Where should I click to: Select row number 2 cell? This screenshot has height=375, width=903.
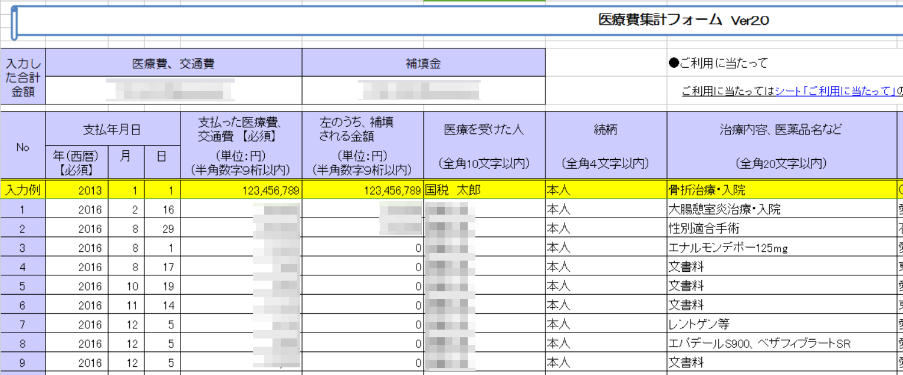(x=23, y=228)
